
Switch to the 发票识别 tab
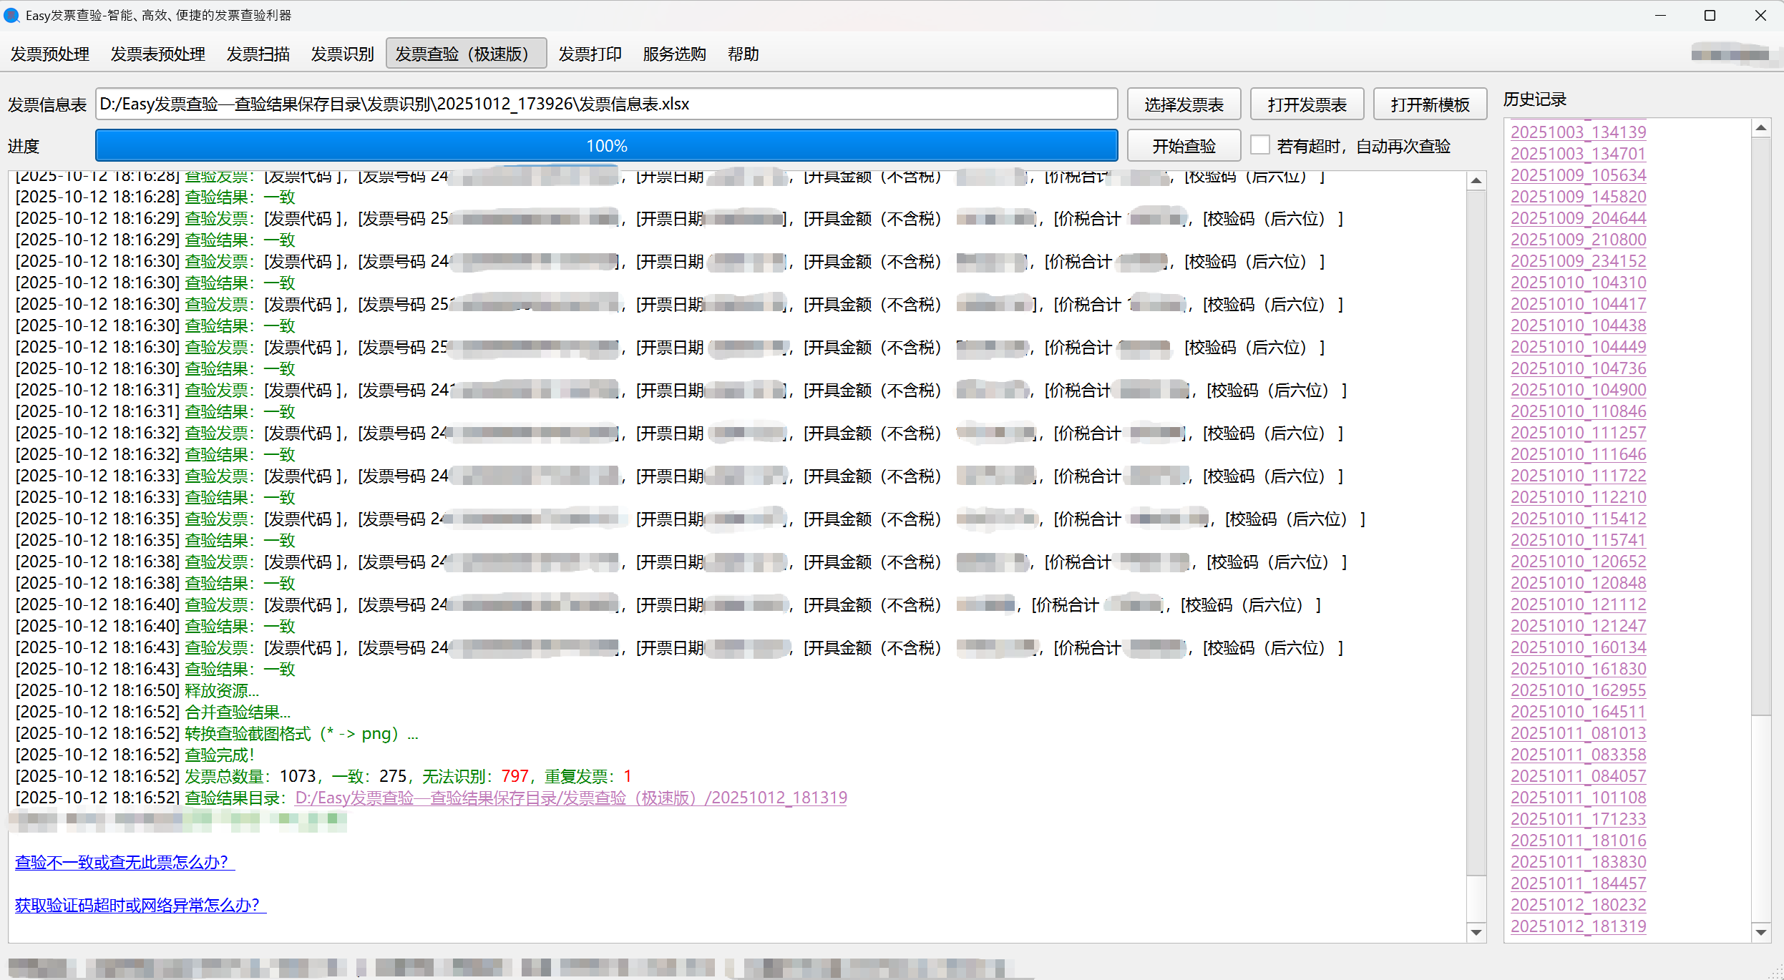tap(342, 54)
